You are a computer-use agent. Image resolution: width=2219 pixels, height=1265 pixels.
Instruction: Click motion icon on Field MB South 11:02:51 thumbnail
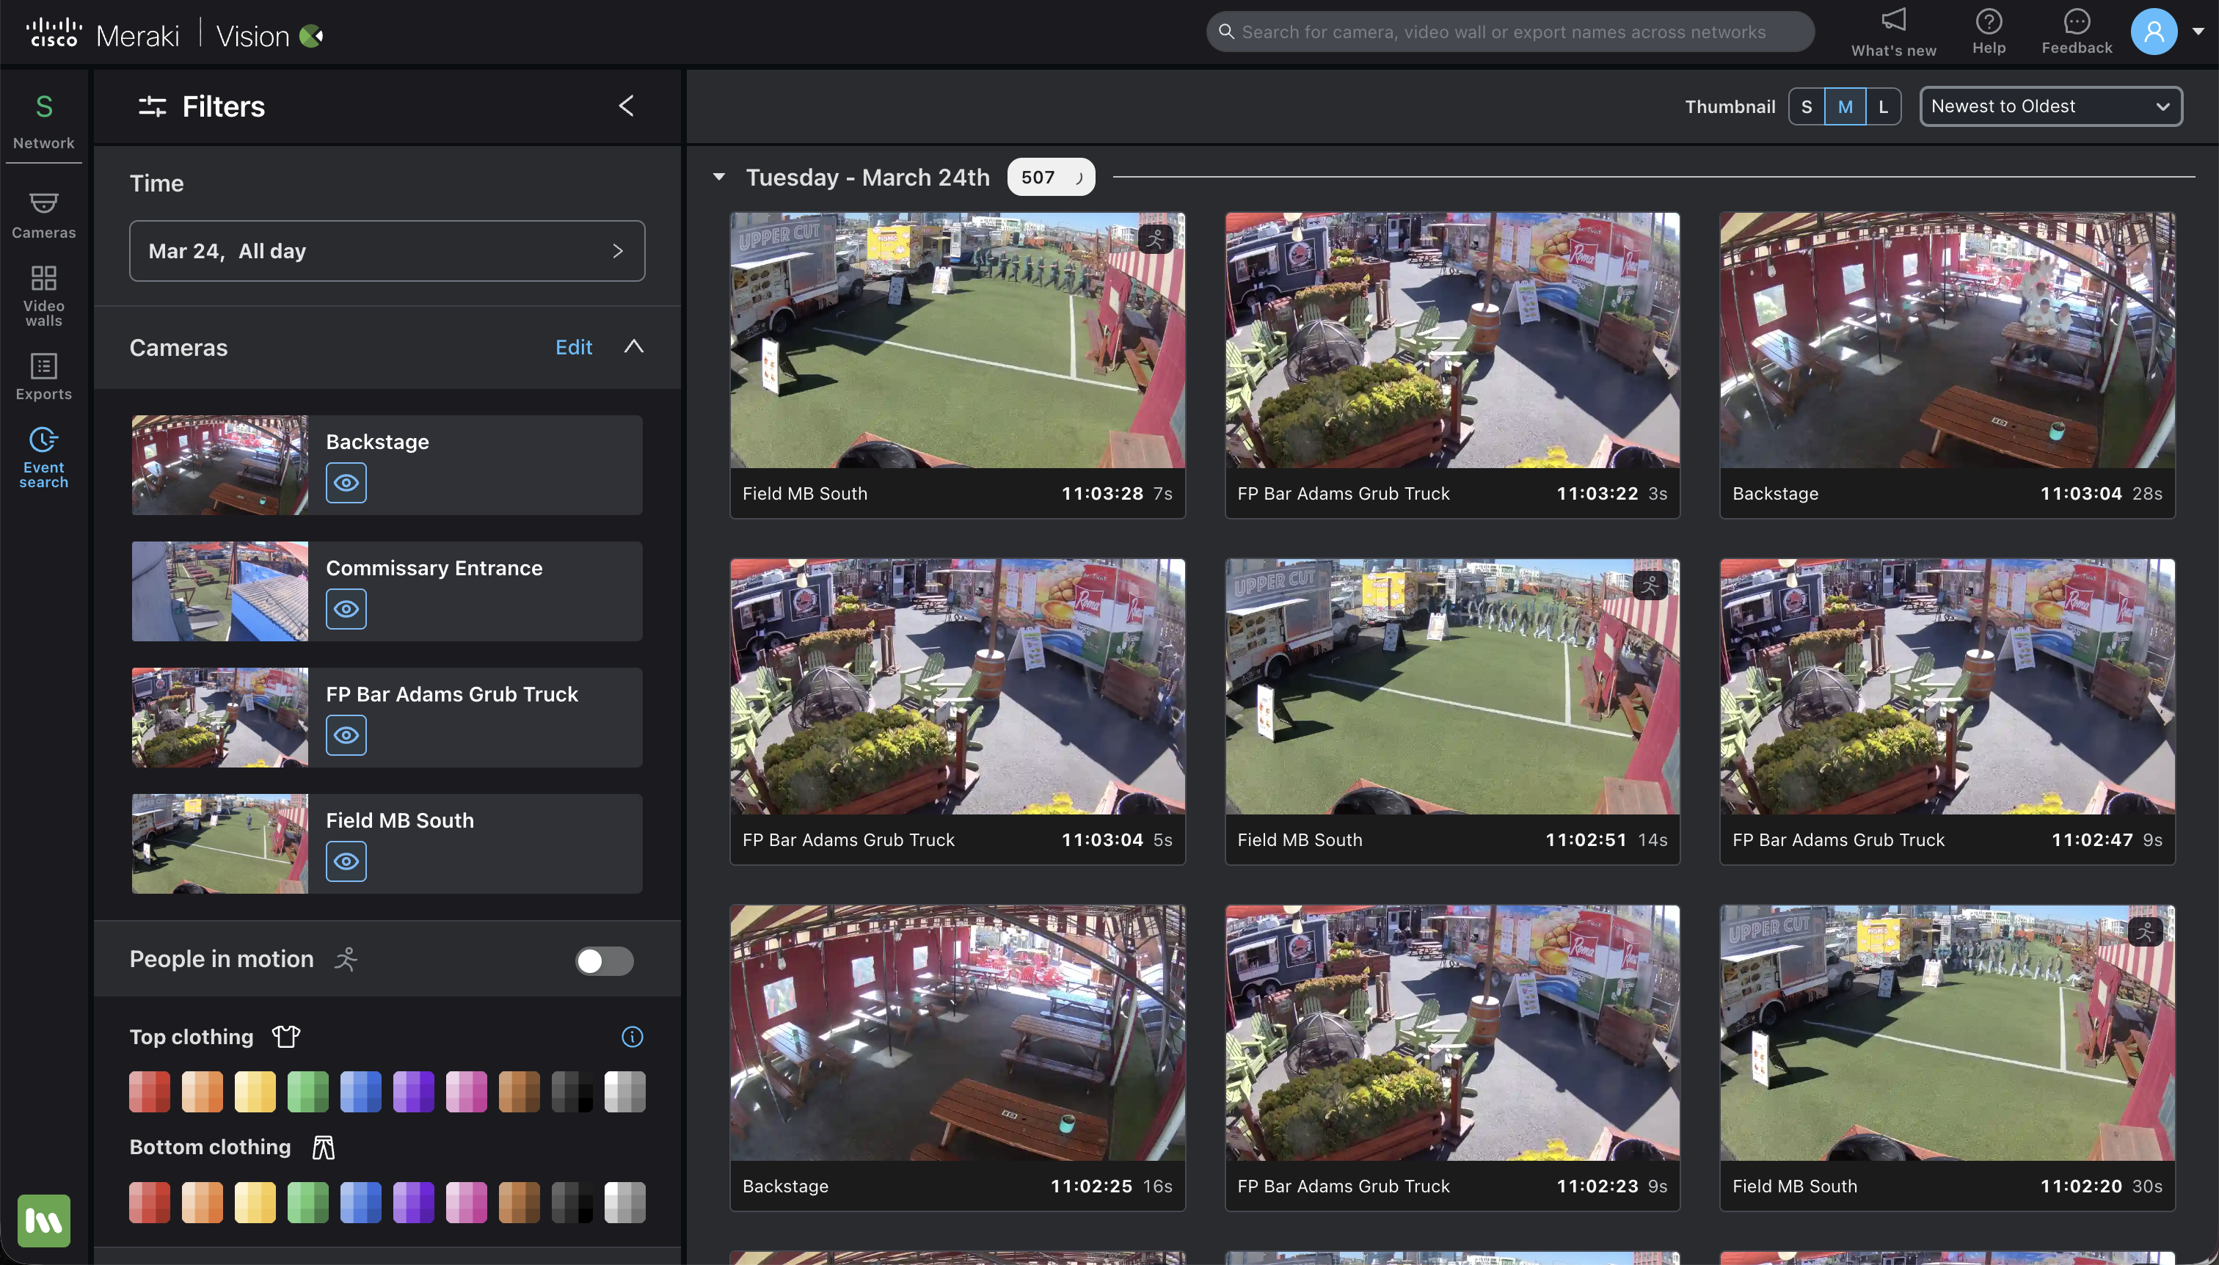pyautogui.click(x=1650, y=585)
